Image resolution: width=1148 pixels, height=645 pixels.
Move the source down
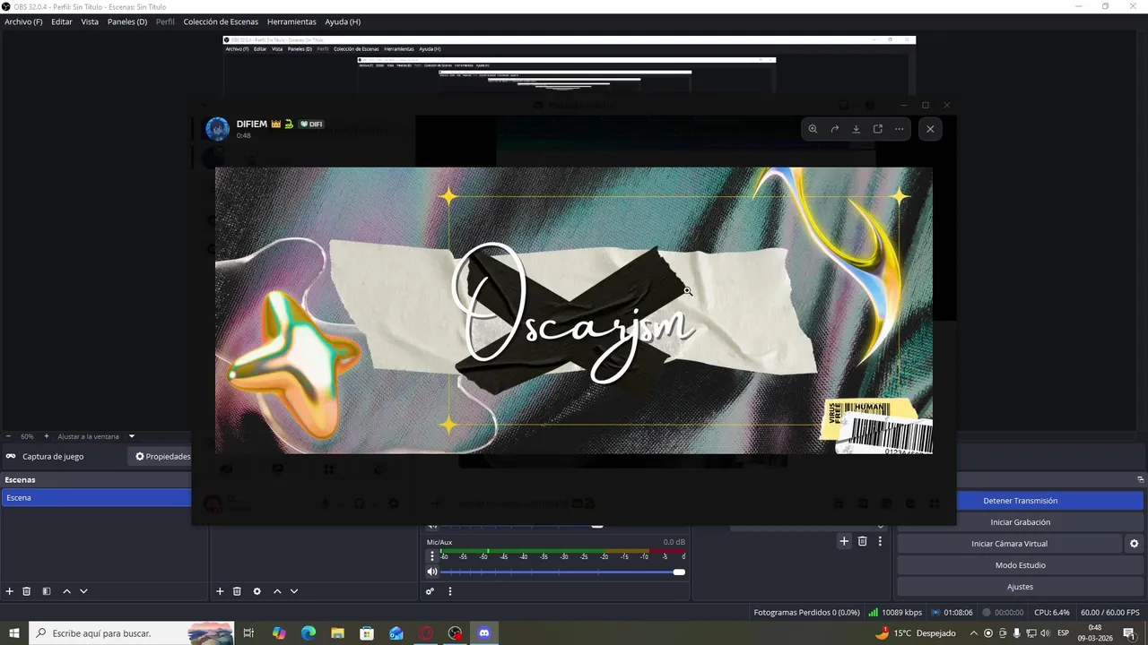click(294, 591)
